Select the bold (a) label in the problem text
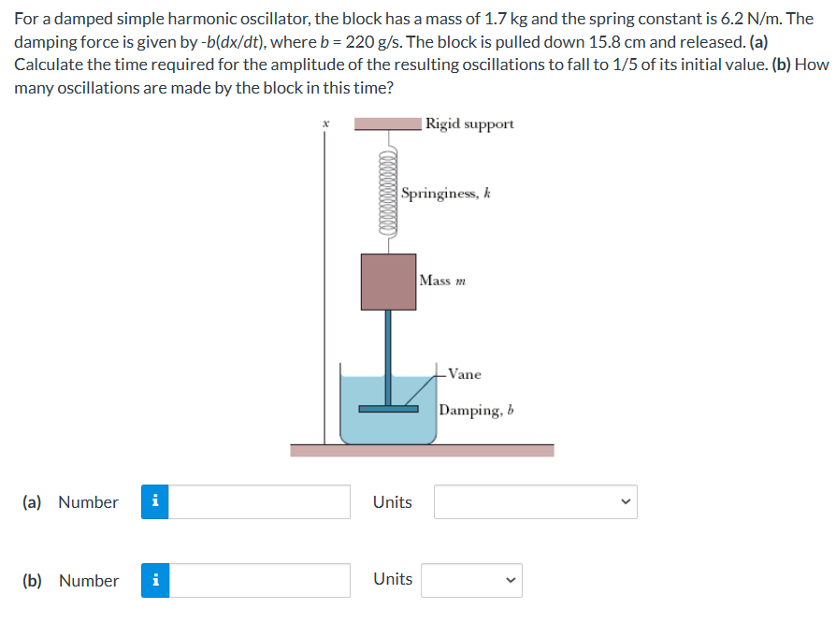 point(760,41)
